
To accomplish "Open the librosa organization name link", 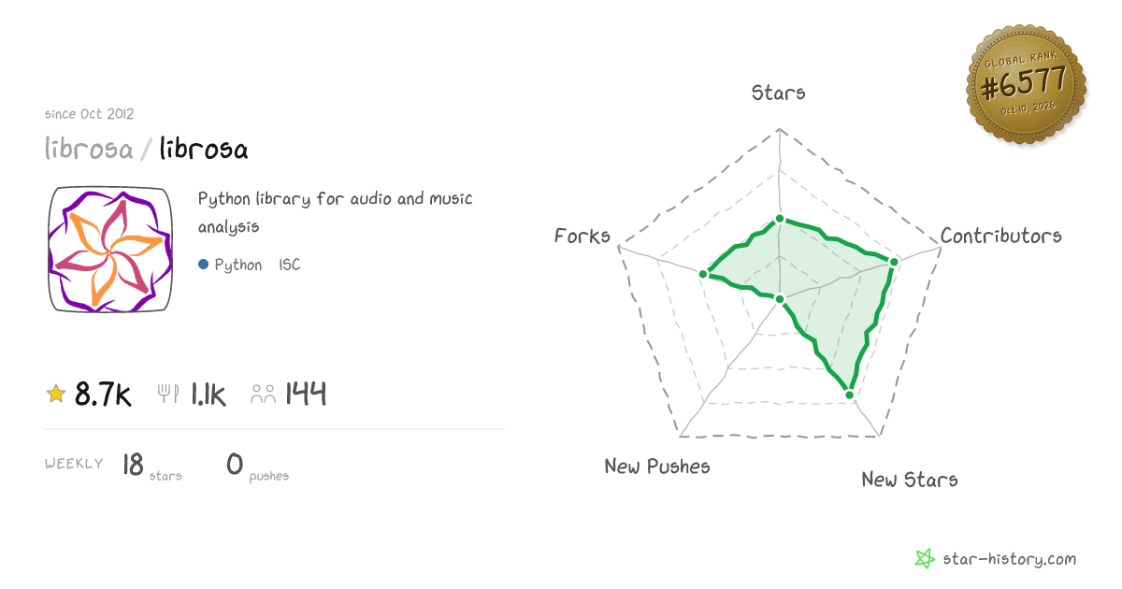I will tap(89, 149).
